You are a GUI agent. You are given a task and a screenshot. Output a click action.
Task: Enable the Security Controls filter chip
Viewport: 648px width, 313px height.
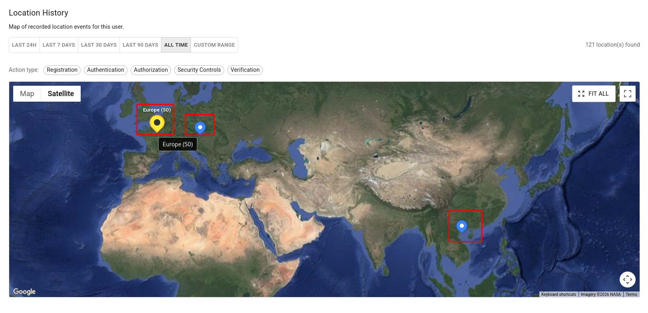199,70
